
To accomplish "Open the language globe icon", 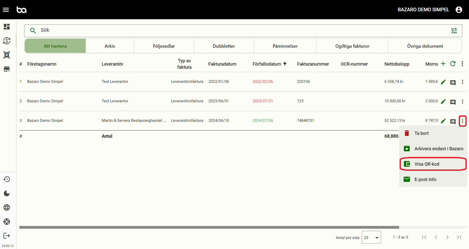I will [x=7, y=207].
